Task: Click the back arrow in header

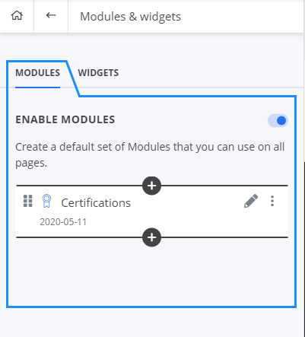Action: (51, 15)
